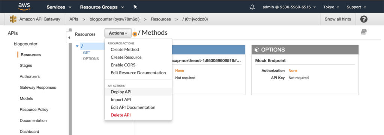Click the Resources breadcrumb link
The width and height of the screenshot is (384, 135).
[160, 19]
